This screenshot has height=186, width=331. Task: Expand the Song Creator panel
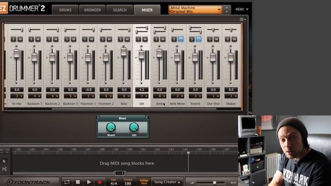[x=167, y=182]
